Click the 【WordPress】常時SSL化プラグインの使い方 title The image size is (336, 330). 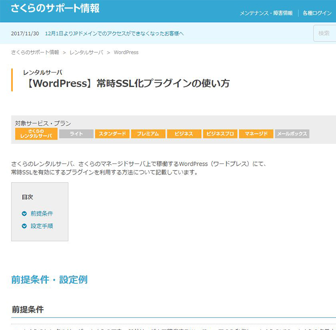127,83
